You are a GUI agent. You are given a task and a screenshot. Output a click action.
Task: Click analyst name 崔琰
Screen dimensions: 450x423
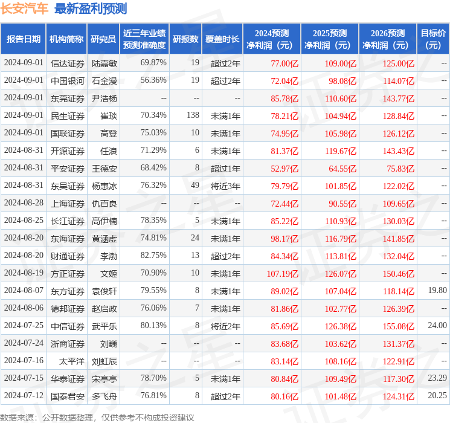point(109,116)
